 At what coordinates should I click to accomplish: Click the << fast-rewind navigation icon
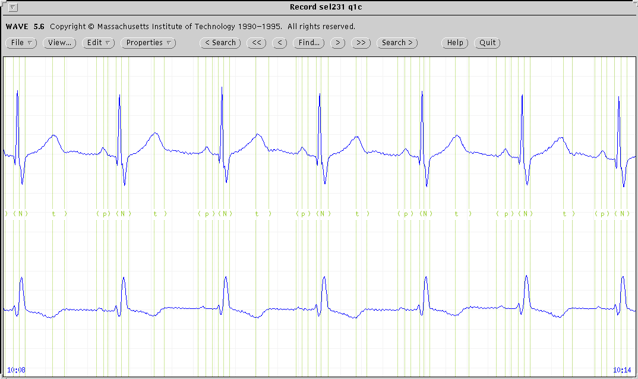point(256,43)
